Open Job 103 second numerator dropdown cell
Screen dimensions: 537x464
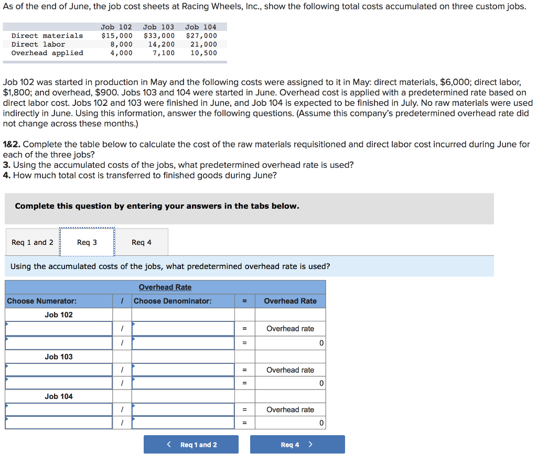pyautogui.click(x=59, y=383)
